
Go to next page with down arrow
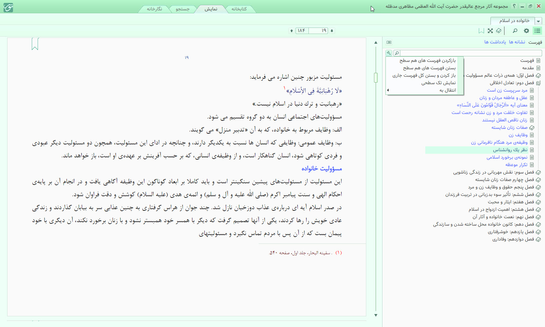pos(332,31)
